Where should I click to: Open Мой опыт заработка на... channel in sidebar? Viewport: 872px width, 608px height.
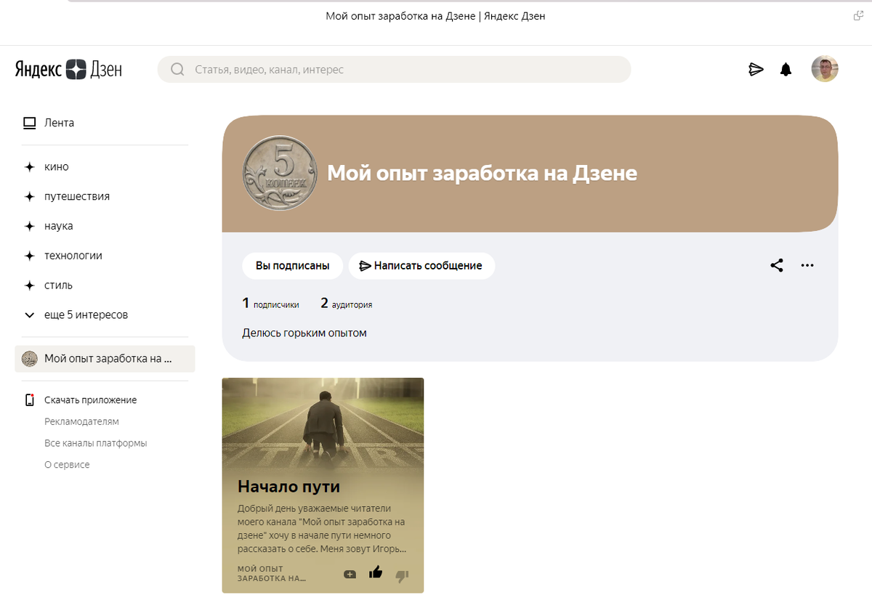coord(105,359)
